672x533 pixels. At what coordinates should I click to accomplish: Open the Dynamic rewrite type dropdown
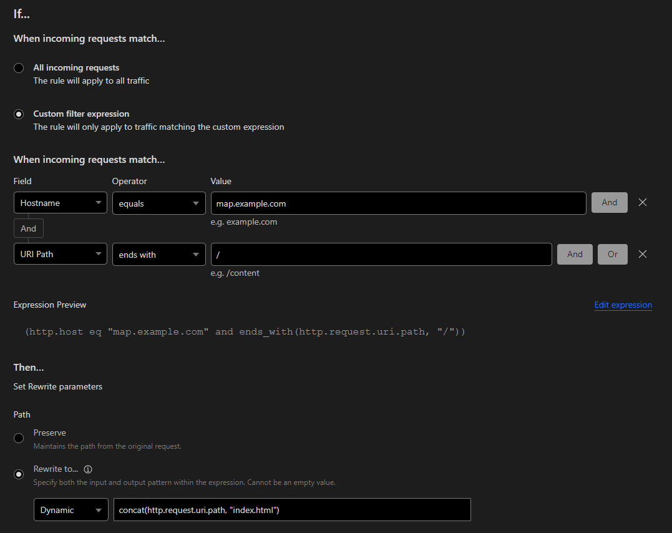(x=71, y=510)
